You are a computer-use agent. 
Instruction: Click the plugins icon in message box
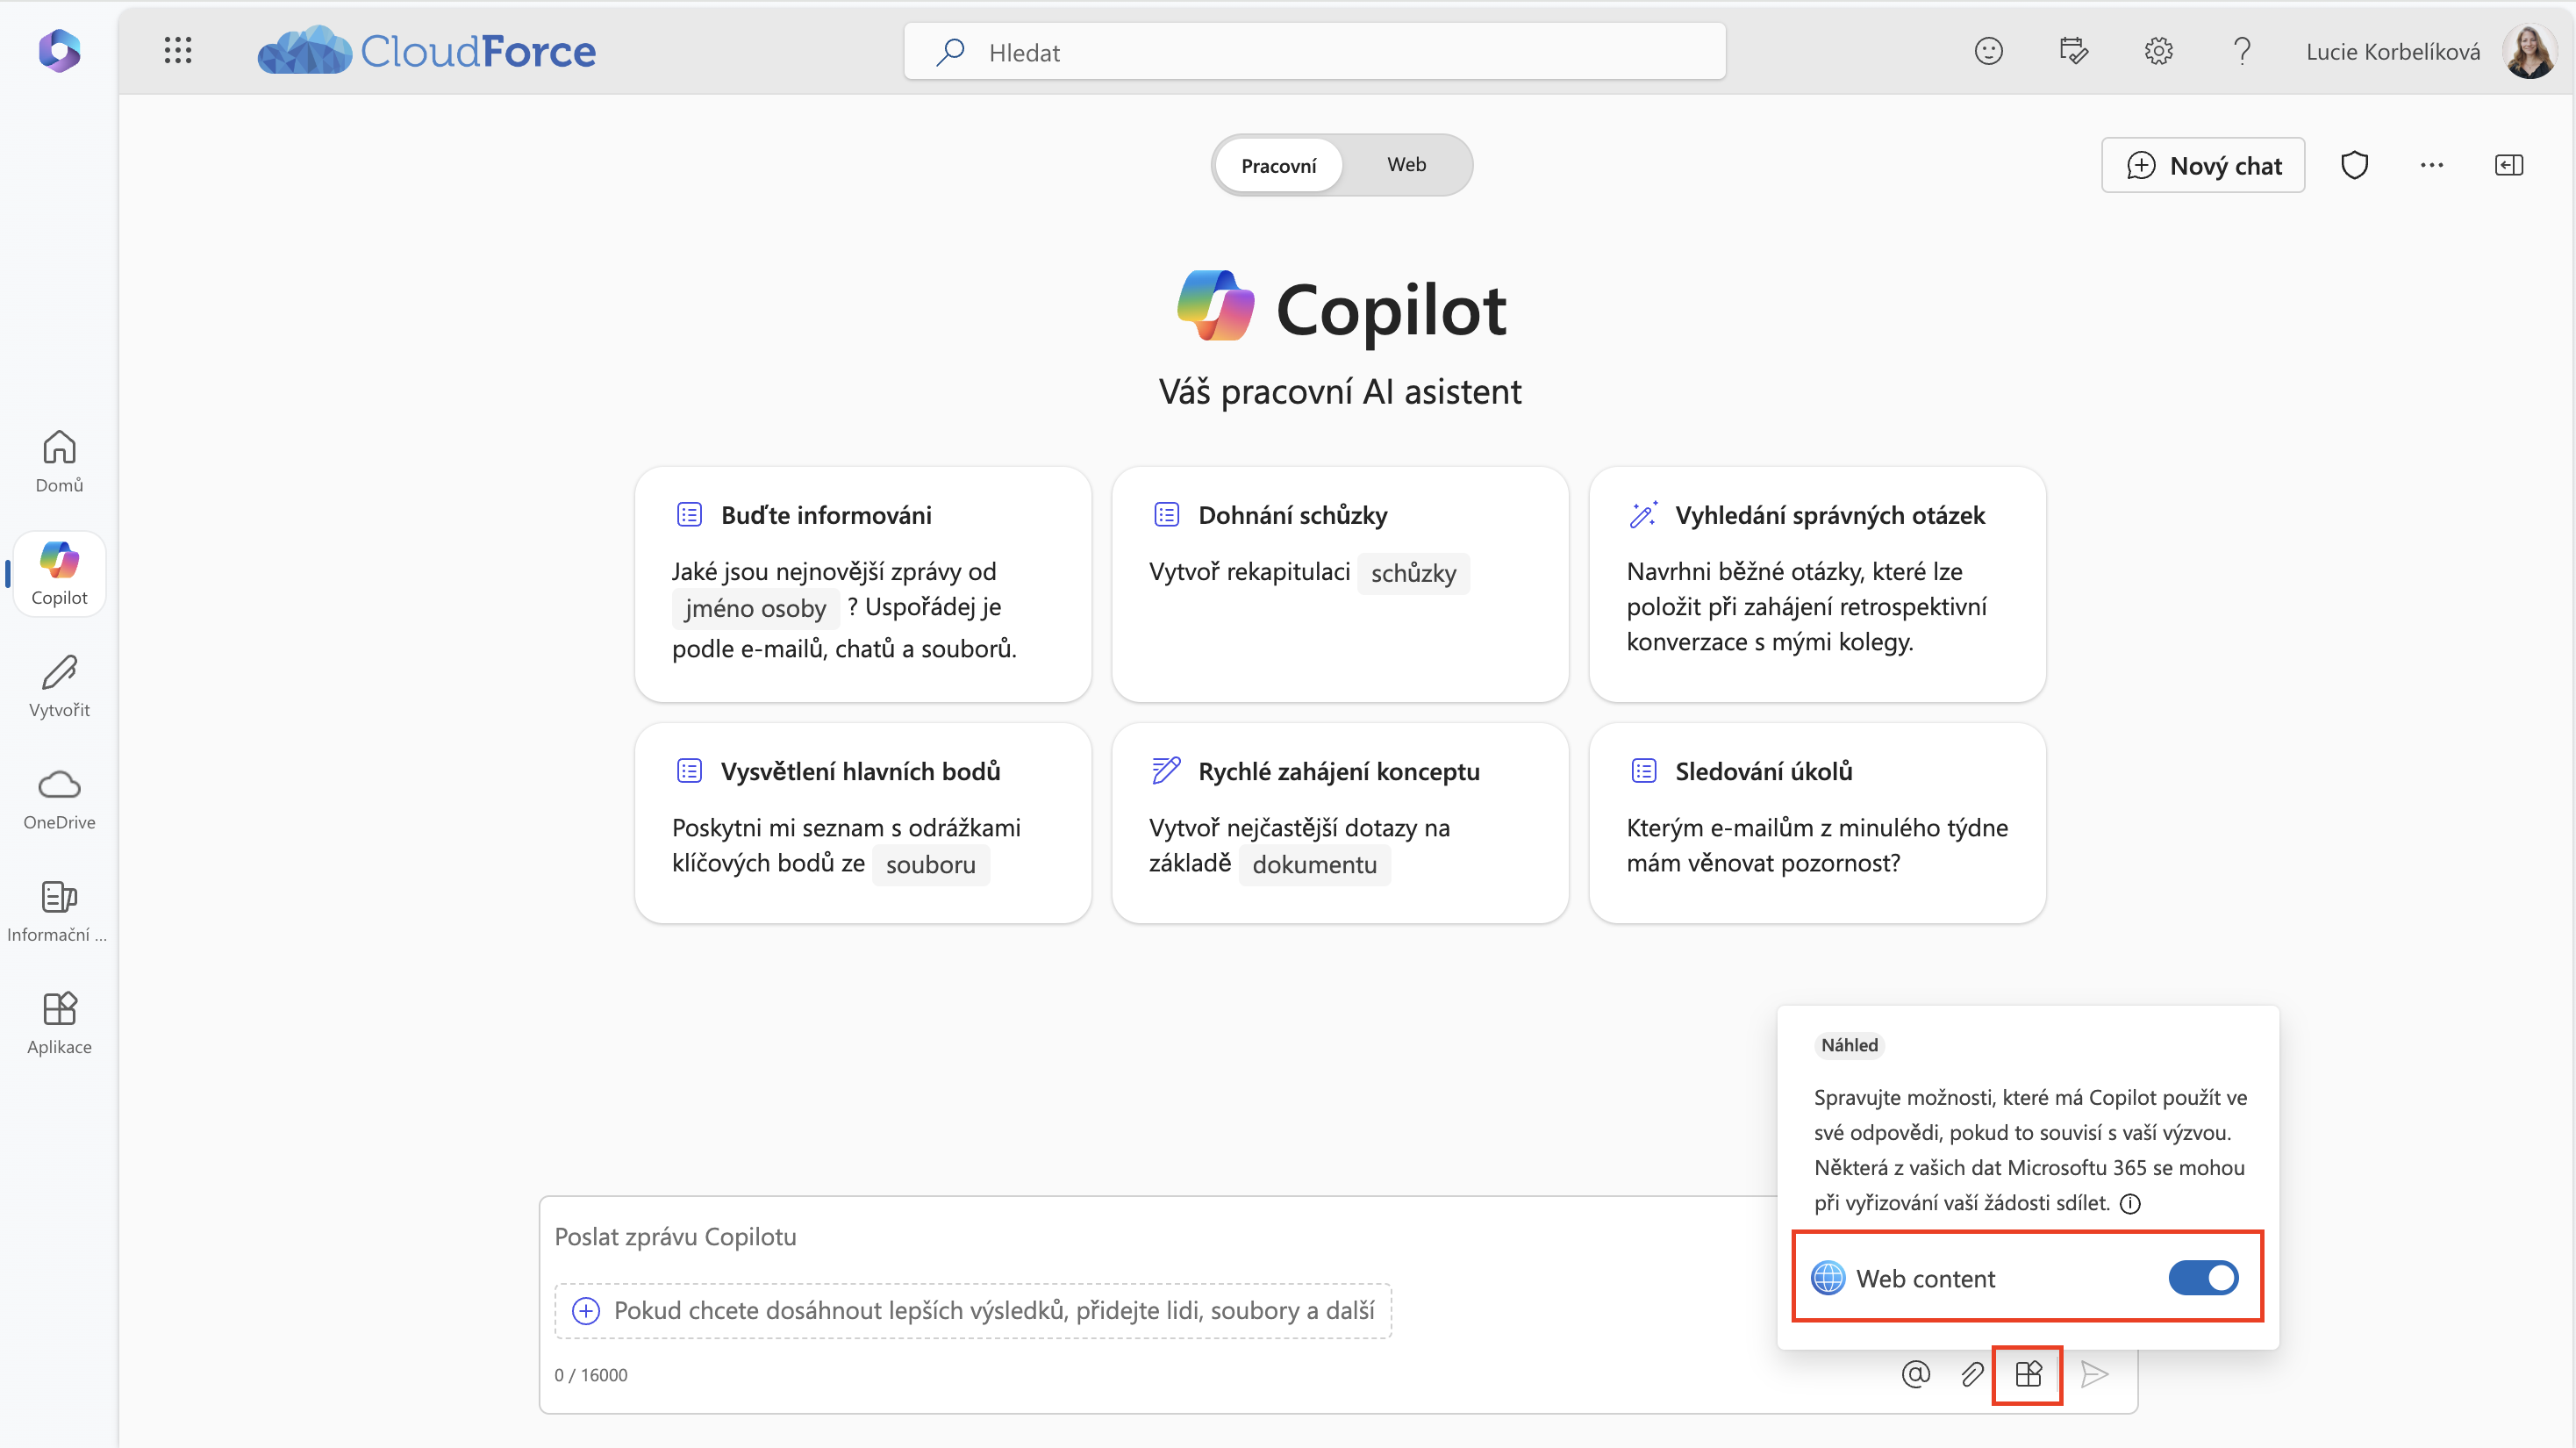tap(2028, 1375)
